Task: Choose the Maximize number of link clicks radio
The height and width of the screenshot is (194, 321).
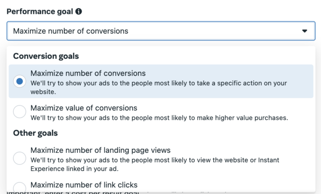Action: (x=19, y=188)
